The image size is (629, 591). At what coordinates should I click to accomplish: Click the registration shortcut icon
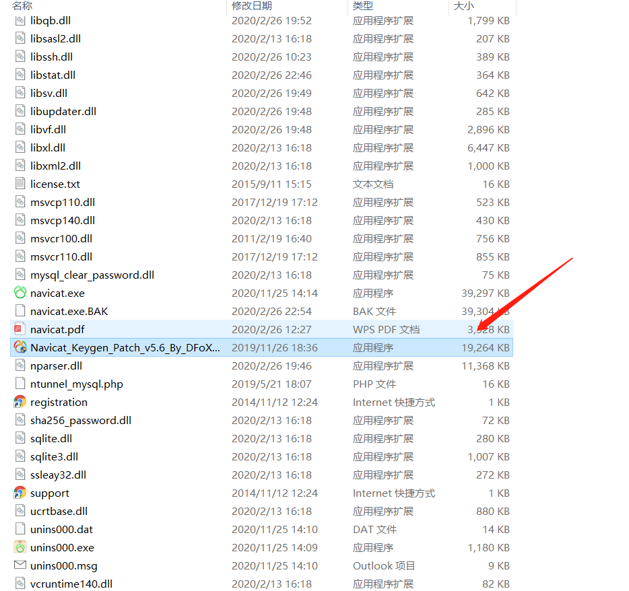pos(20,402)
